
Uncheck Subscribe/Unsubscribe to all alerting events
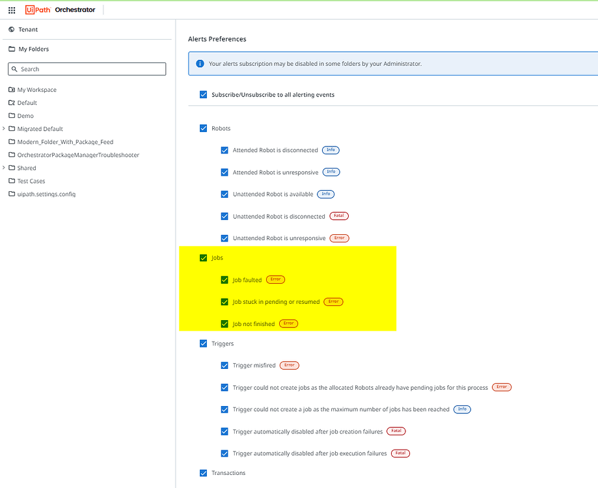tap(204, 94)
